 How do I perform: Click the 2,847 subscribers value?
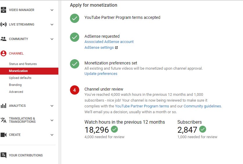tap(187, 130)
